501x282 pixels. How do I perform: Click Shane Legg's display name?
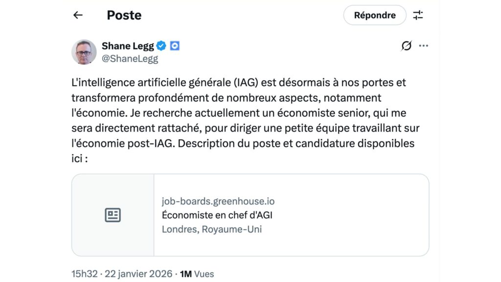[127, 45]
